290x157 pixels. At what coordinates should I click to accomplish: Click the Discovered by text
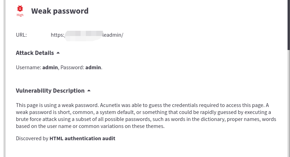pos(32,138)
